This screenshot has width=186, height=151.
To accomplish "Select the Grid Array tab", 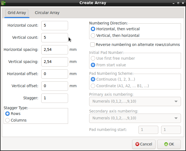I will tap(17, 13).
